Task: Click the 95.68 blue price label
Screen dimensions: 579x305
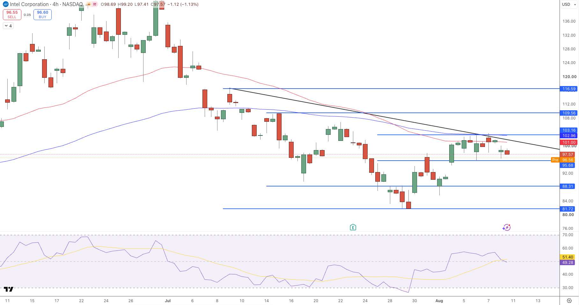Action: pos(568,165)
